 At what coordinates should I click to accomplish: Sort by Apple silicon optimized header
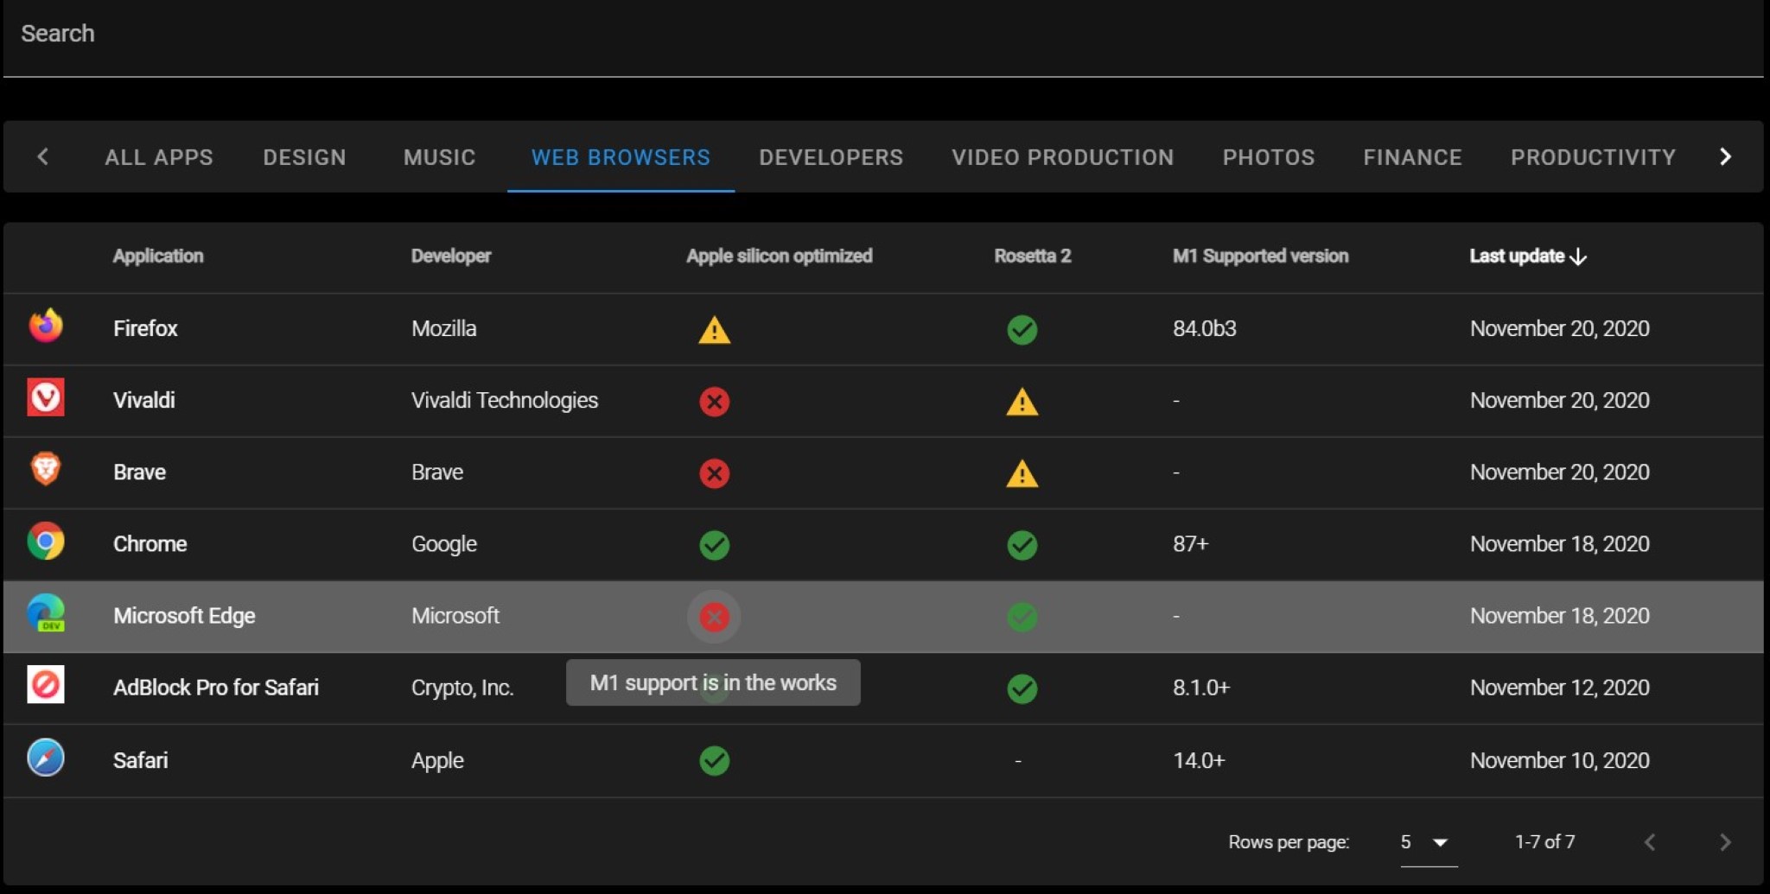(779, 256)
